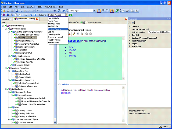Open the File menu
The height and width of the screenshot is (129, 172).
coord(5,7)
